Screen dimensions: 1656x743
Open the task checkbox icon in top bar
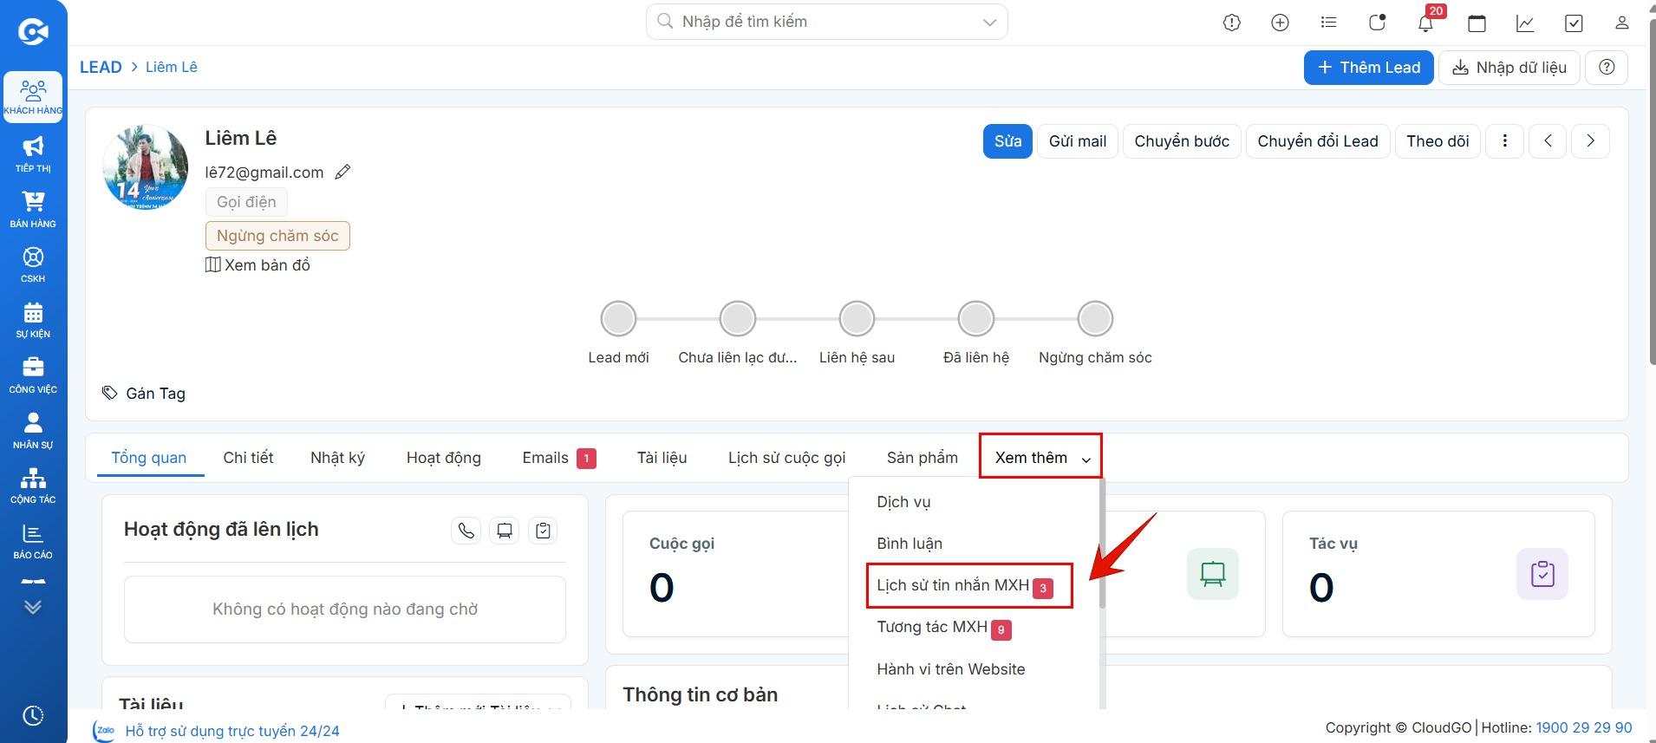coord(1574,23)
